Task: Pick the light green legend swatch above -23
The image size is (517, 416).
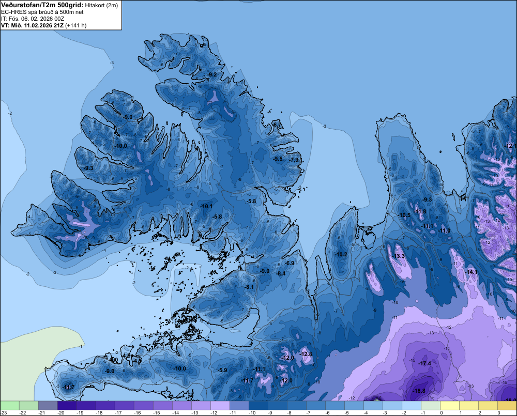Action: click(x=9, y=405)
